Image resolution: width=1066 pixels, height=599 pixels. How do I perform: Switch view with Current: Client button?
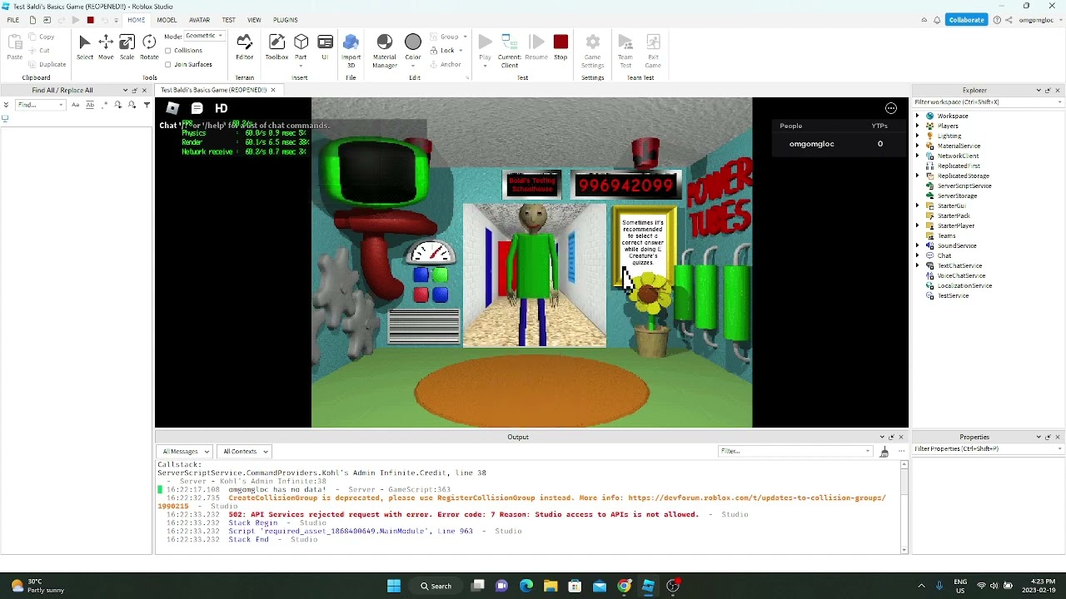[x=510, y=52]
